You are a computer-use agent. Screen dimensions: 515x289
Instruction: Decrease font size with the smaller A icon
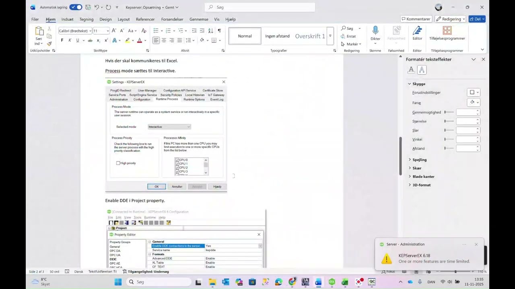(x=121, y=31)
